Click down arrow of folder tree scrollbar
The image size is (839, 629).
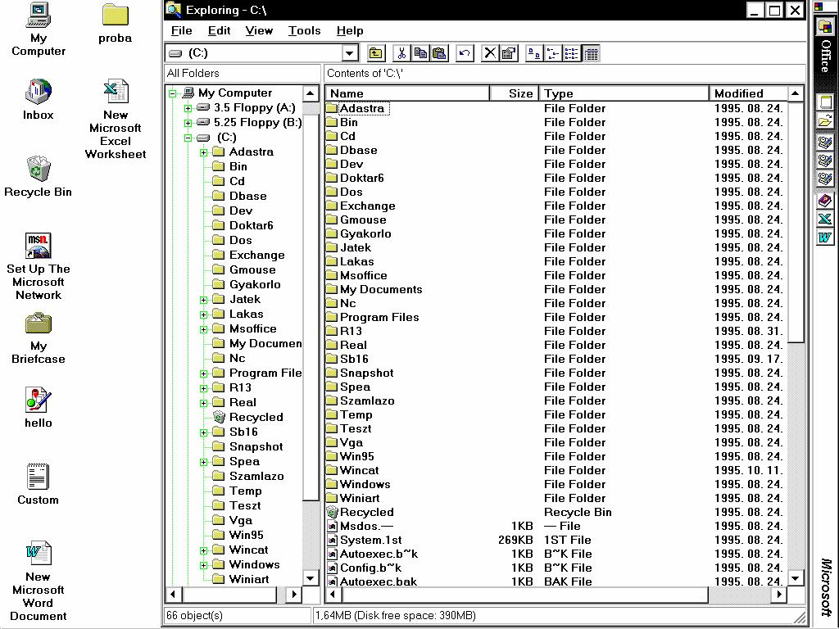point(311,578)
